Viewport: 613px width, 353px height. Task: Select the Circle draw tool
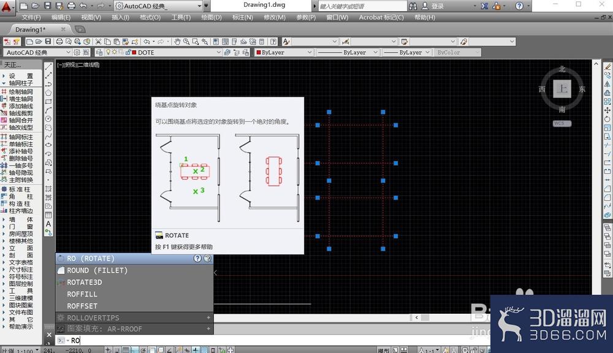tap(48, 119)
